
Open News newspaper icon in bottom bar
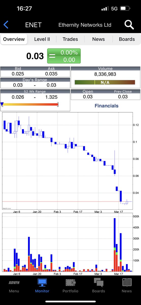click(x=127, y=282)
